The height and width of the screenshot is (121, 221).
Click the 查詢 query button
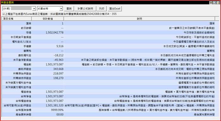pyautogui.click(x=69, y=9)
